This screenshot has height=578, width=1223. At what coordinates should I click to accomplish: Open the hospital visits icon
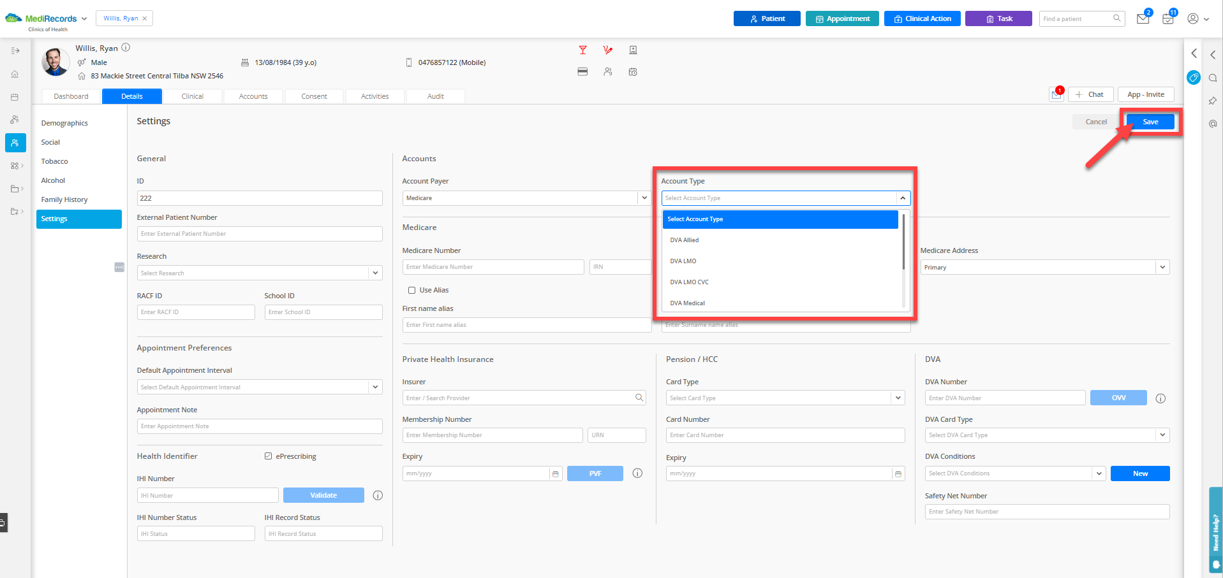[x=633, y=49]
